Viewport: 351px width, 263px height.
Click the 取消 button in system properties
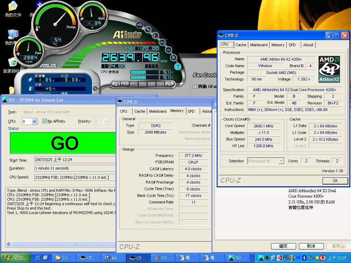311,246
